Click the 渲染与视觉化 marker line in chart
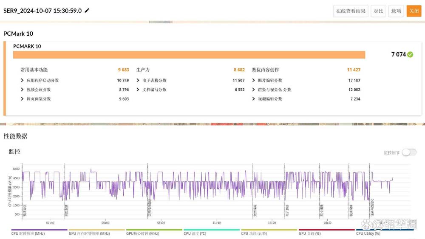 [370, 191]
